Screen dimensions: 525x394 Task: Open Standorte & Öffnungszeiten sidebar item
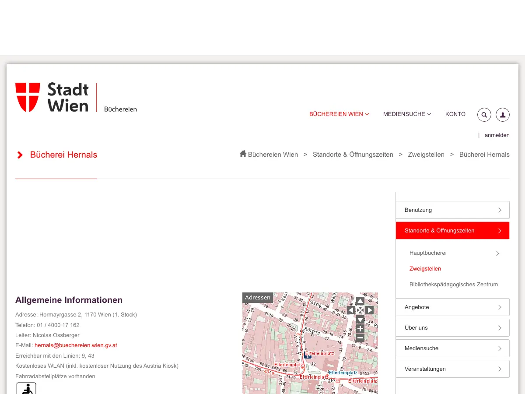tap(453, 231)
